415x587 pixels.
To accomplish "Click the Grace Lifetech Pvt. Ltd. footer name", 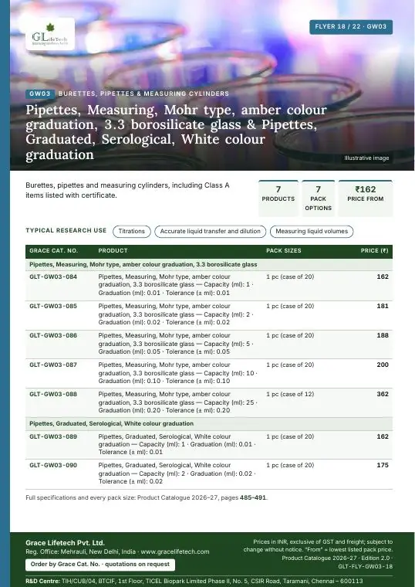I will pyautogui.click(x=65, y=543).
